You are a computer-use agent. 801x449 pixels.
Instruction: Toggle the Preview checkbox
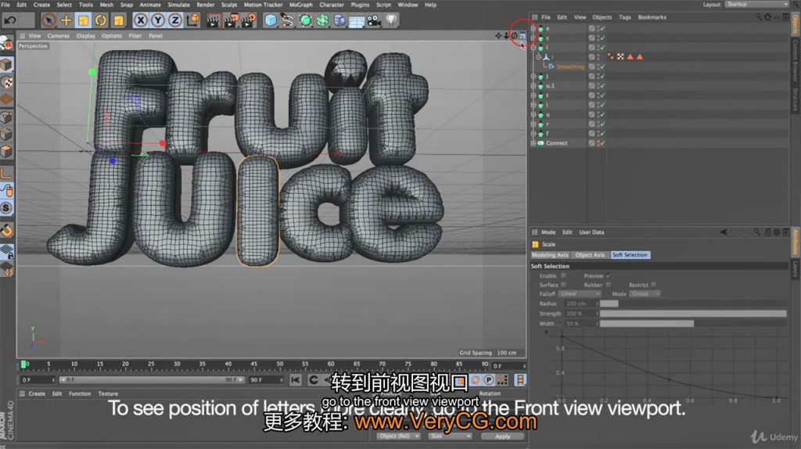coord(609,275)
